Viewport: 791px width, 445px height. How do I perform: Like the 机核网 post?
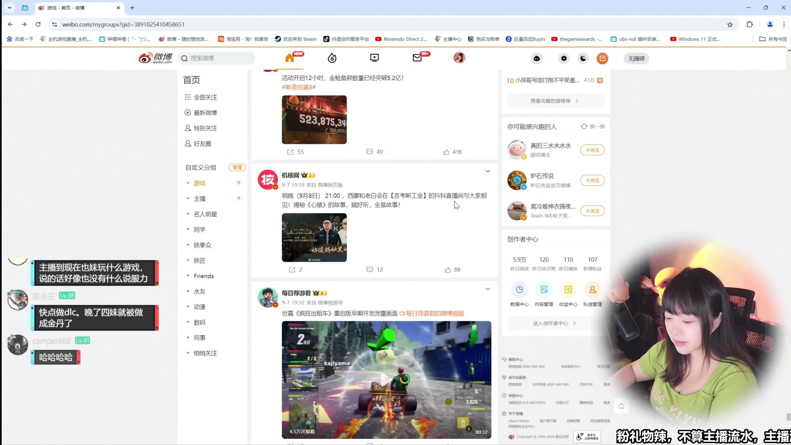452,269
